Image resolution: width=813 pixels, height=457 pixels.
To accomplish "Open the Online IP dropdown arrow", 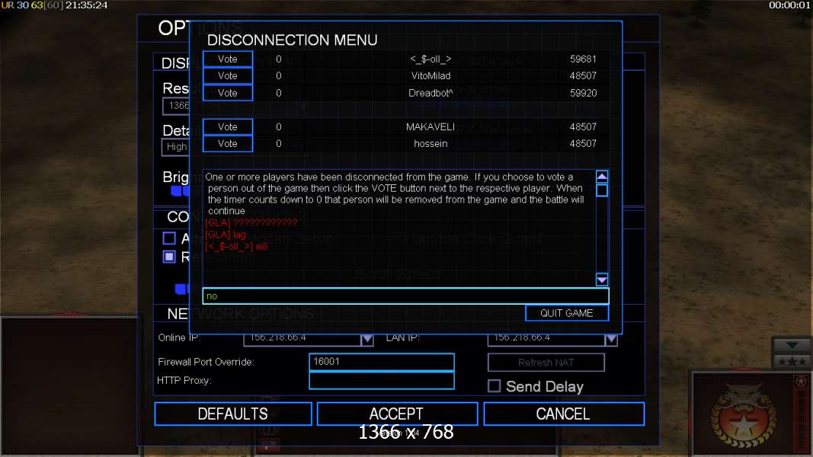I will (367, 340).
